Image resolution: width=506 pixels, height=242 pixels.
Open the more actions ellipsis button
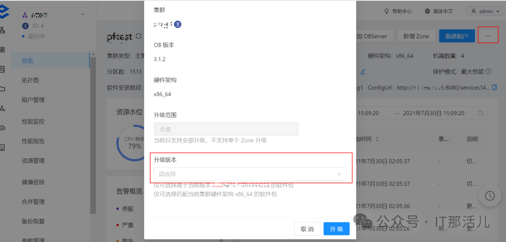coord(488,36)
